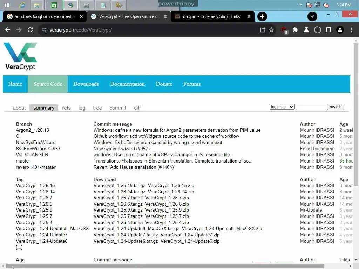This screenshot has height=269, width=359.
Task: Click the VeraCrypt logo
Action: (x=20, y=56)
